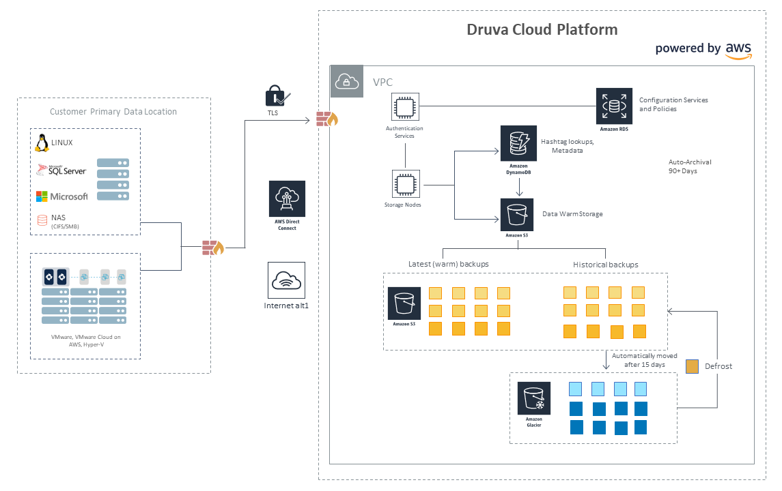Click the Microsoft logo

62,196
